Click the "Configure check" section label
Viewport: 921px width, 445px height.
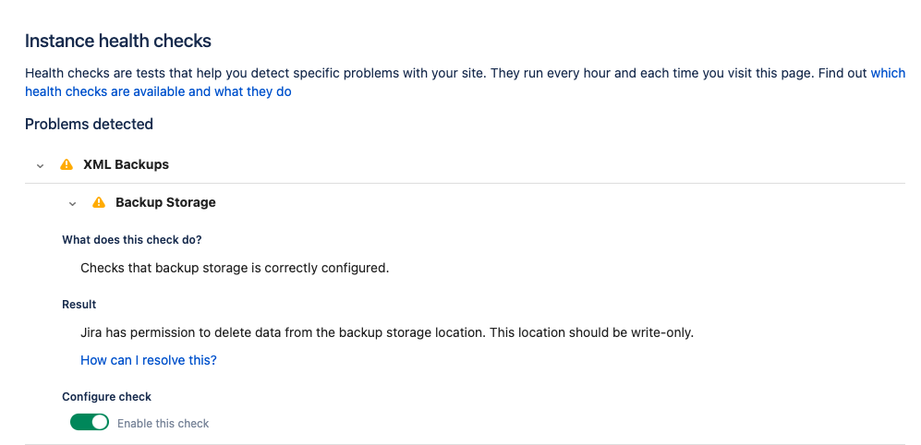click(106, 397)
